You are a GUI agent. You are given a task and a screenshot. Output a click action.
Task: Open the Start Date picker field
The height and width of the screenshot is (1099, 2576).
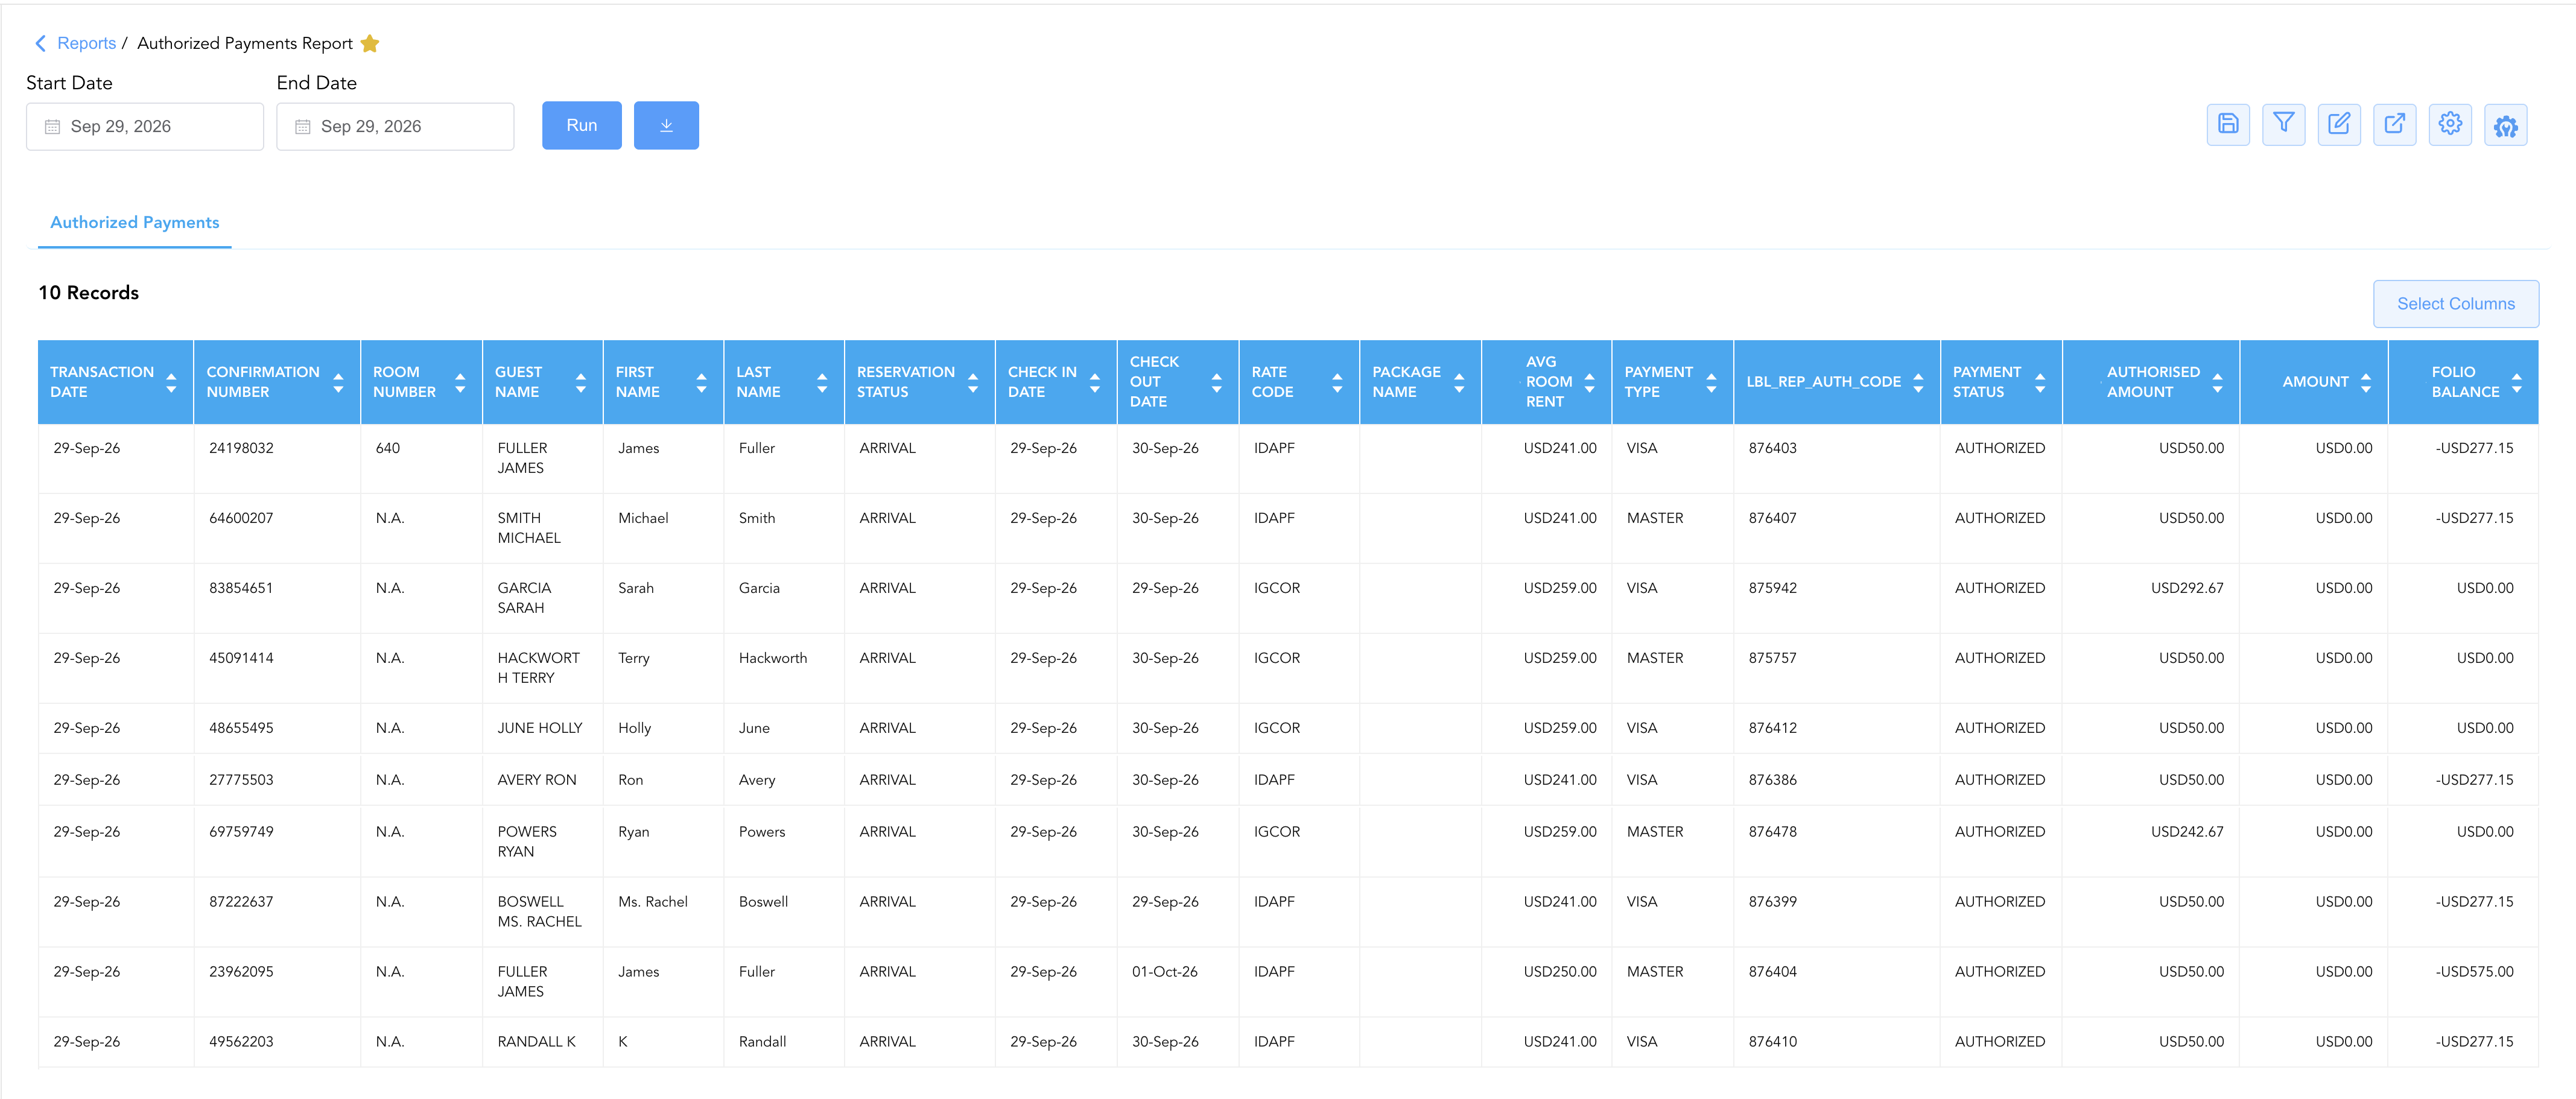[145, 126]
